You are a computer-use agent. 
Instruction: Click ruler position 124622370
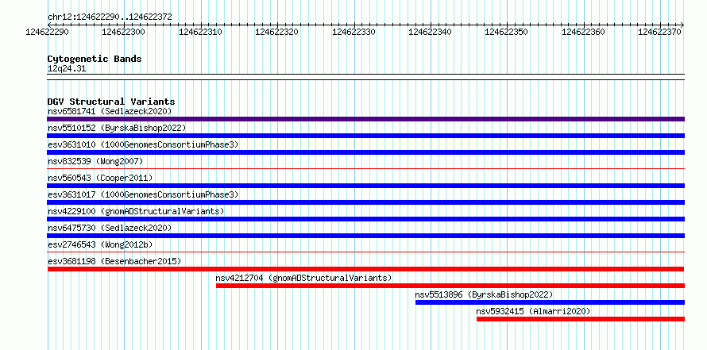659,32
